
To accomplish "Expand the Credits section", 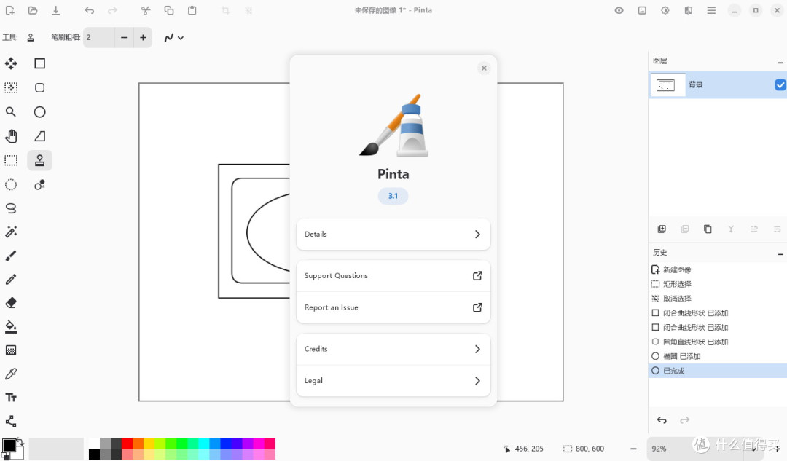I will click(x=393, y=349).
